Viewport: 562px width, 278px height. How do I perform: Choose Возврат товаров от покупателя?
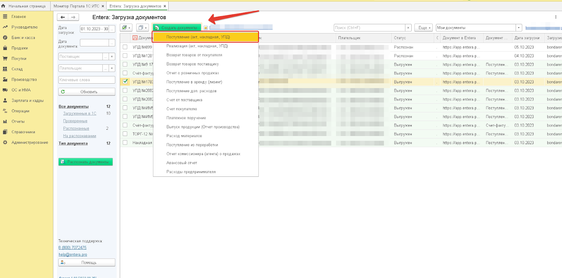click(206, 55)
